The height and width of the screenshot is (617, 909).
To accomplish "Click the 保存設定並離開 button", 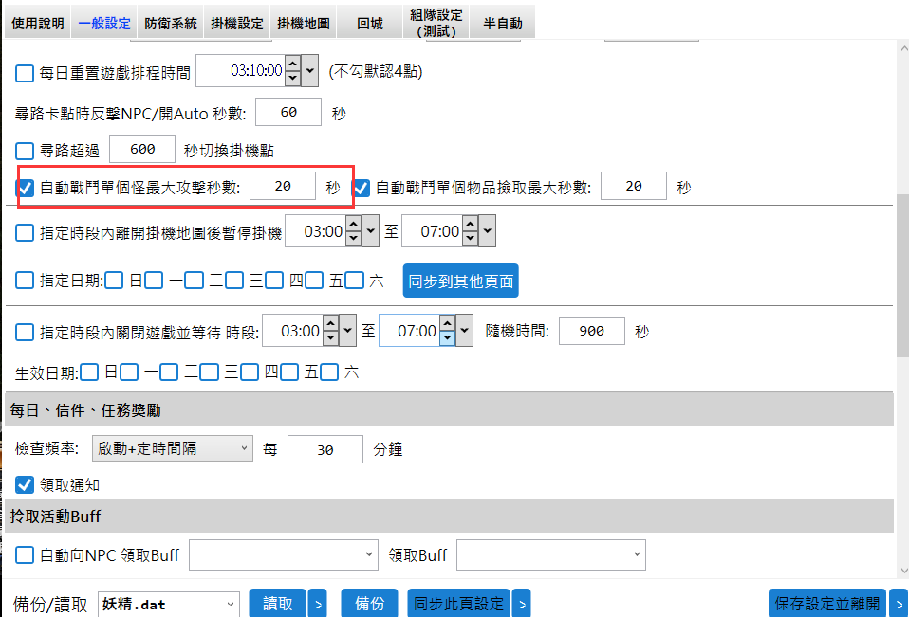I will point(827,604).
